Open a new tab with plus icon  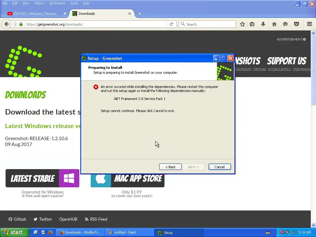point(140,14)
